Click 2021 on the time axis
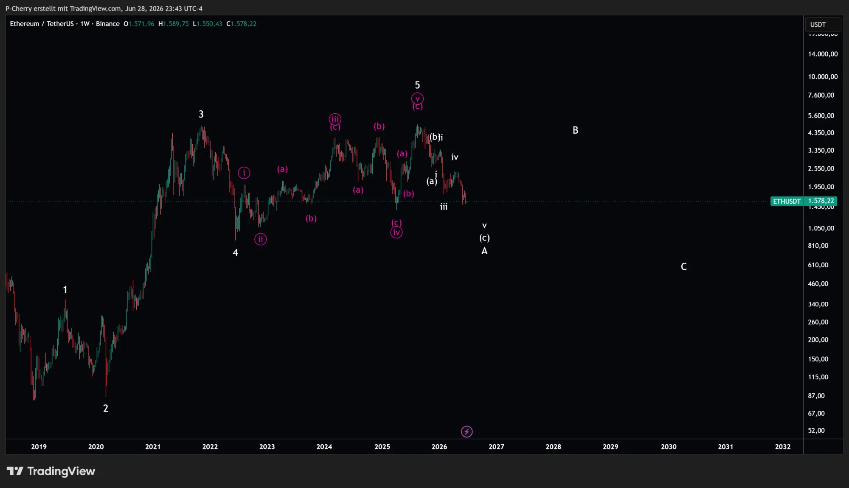The height and width of the screenshot is (488, 849). click(153, 447)
